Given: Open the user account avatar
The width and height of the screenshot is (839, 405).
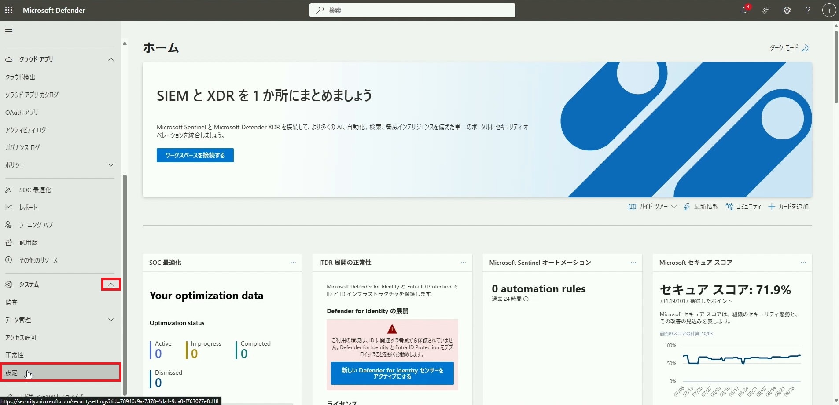Looking at the screenshot, I should [x=829, y=10].
